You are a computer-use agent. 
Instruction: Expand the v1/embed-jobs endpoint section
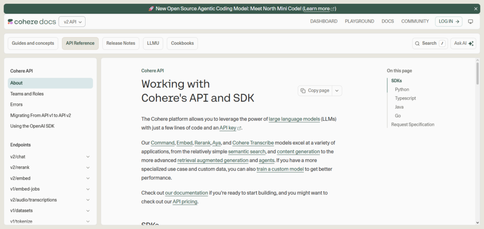[x=88, y=189]
